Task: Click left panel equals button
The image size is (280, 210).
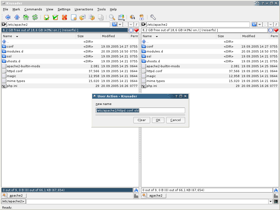Action: click(120, 24)
